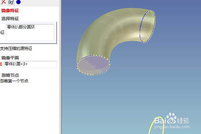
Task: Click the 镜像特征 panel title
Action: (x=10, y=10)
